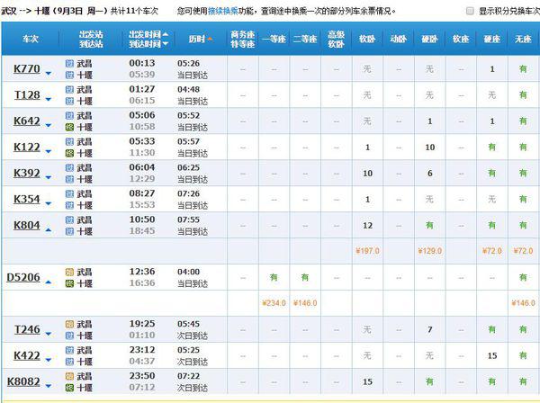Click the 出发时间 ascending sort arrow
Screen dimensions: 540x403
point(166,34)
